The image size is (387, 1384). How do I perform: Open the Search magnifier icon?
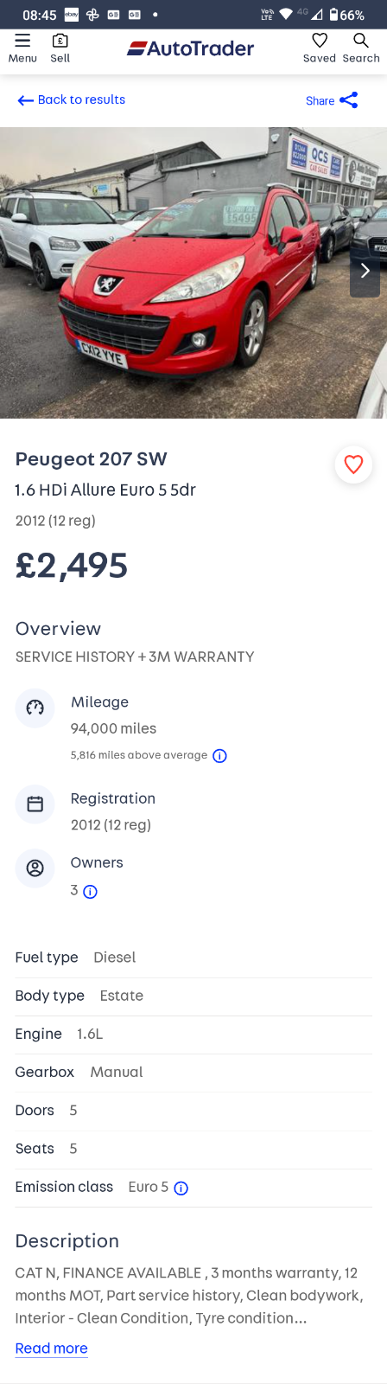tap(361, 41)
